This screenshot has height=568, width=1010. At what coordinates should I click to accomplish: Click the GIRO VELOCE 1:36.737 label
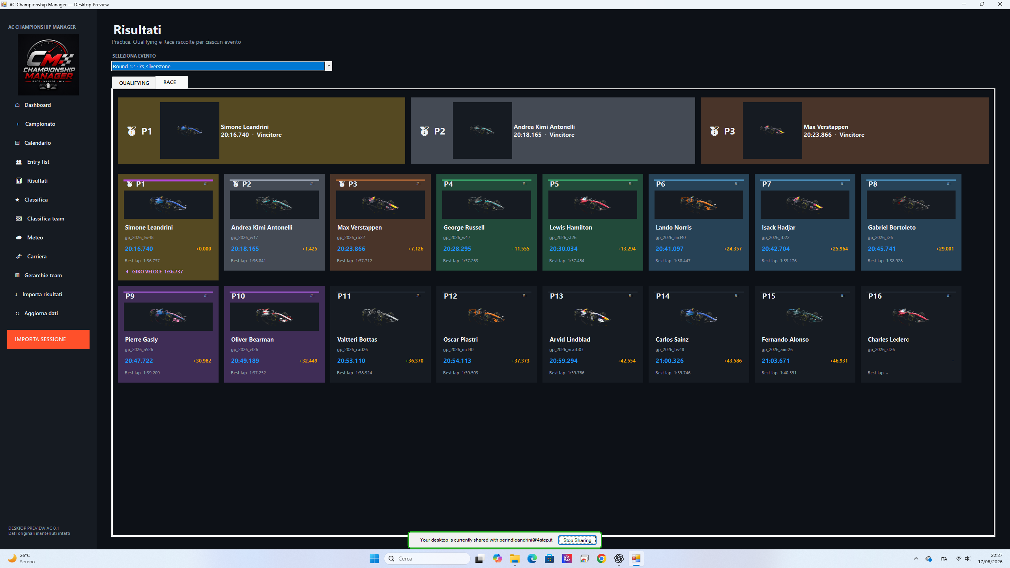point(157,272)
